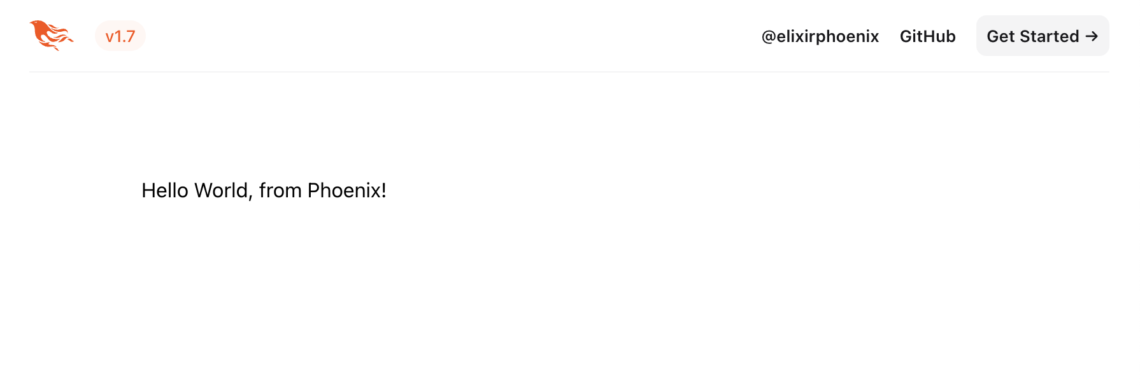
Task: Open the GitHub link in header
Action: pyautogui.click(x=927, y=36)
